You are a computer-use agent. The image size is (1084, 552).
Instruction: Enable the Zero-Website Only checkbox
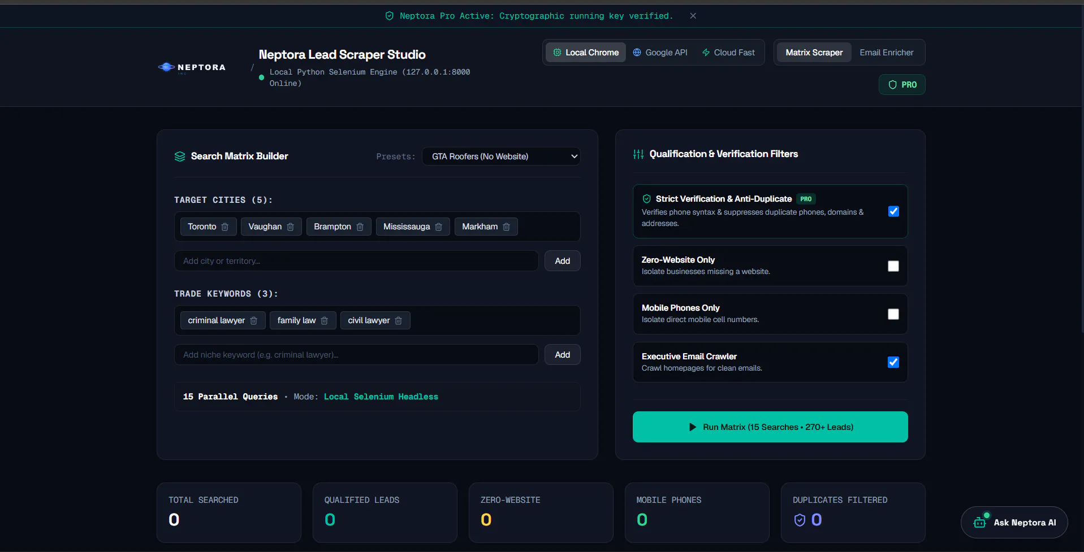[x=893, y=266]
